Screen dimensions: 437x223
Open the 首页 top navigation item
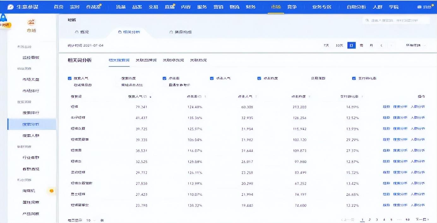click(x=58, y=7)
